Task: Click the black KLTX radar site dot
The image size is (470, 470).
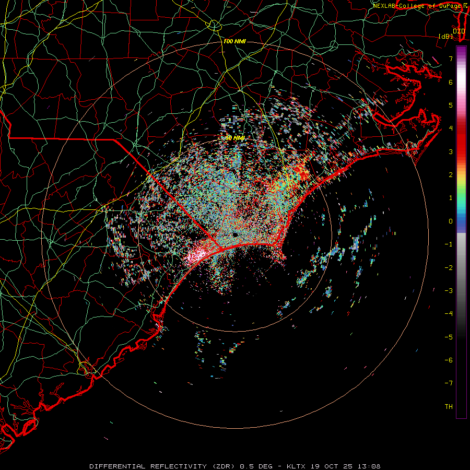Action: click(x=236, y=234)
